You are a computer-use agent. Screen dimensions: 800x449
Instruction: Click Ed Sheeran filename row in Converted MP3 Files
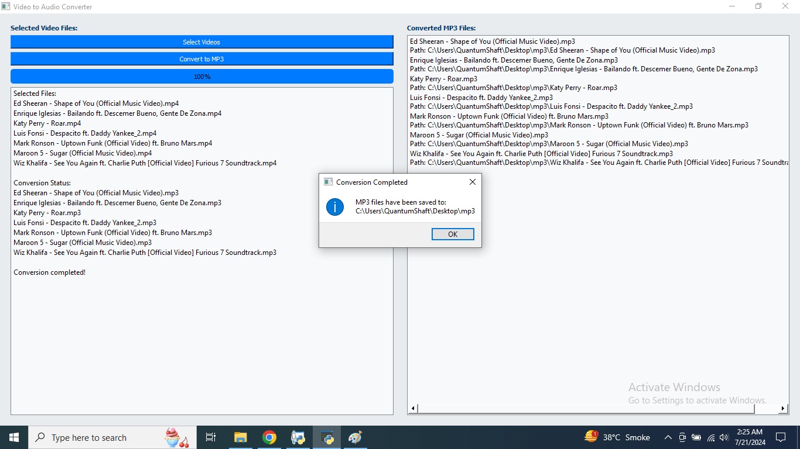click(x=493, y=42)
